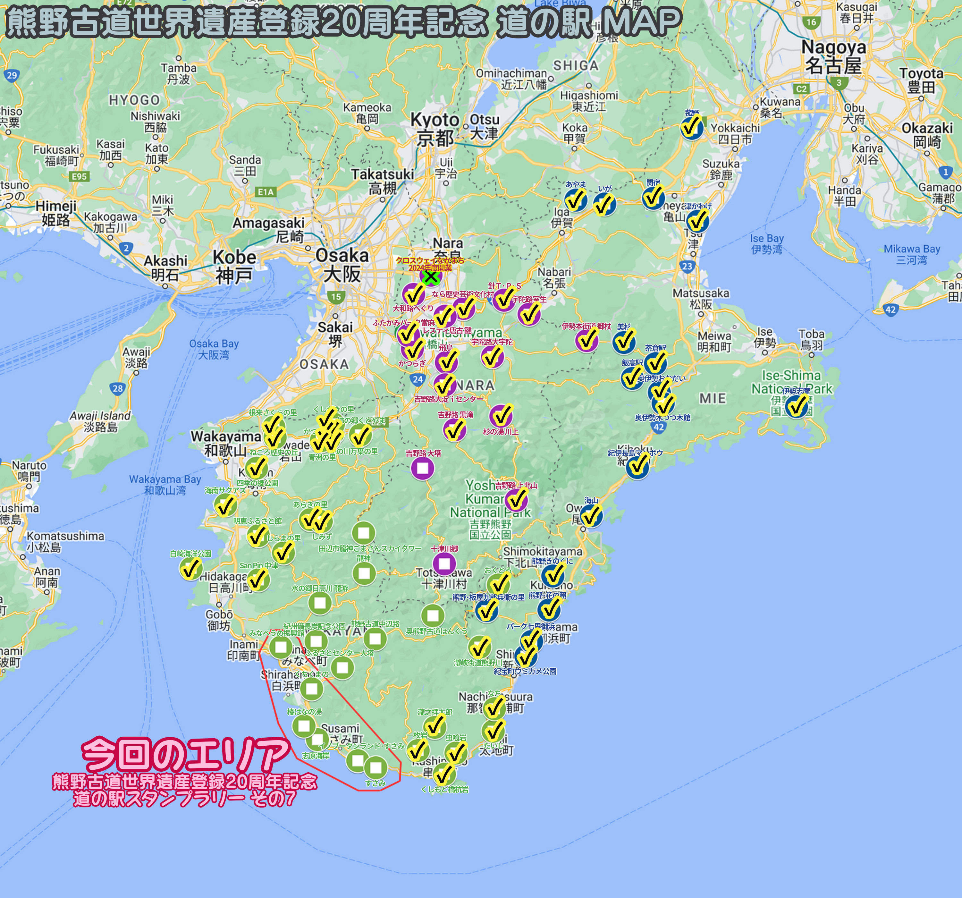This screenshot has height=898, width=962.
Task: Select the 大和路へぐり marker
Action: click(414, 294)
